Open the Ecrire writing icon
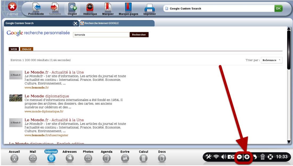The width and height of the screenshot is (293, 166). (125, 158)
